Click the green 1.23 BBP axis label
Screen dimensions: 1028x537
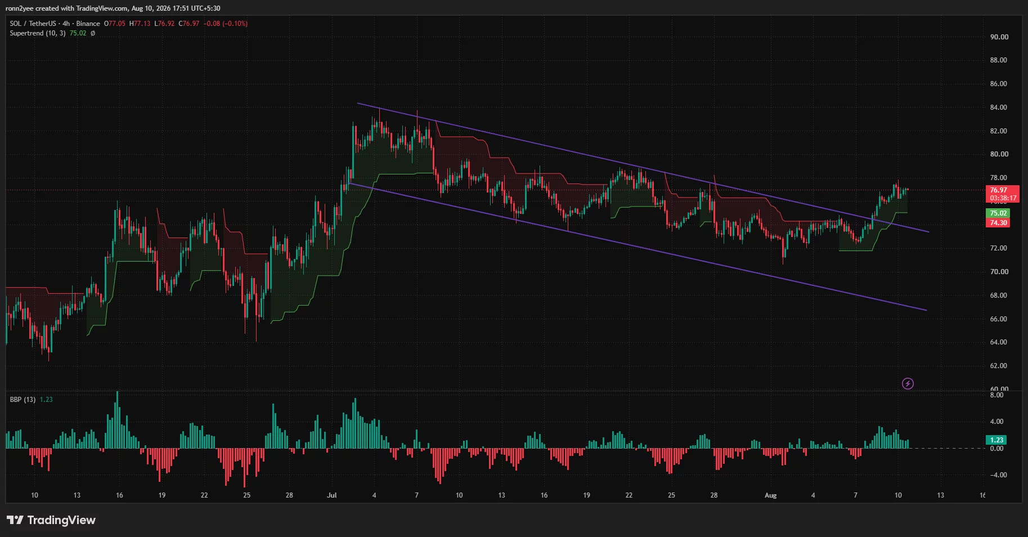[996, 440]
